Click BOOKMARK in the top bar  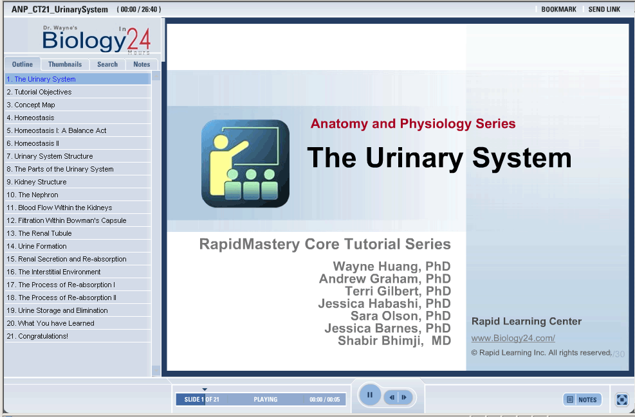[558, 10]
